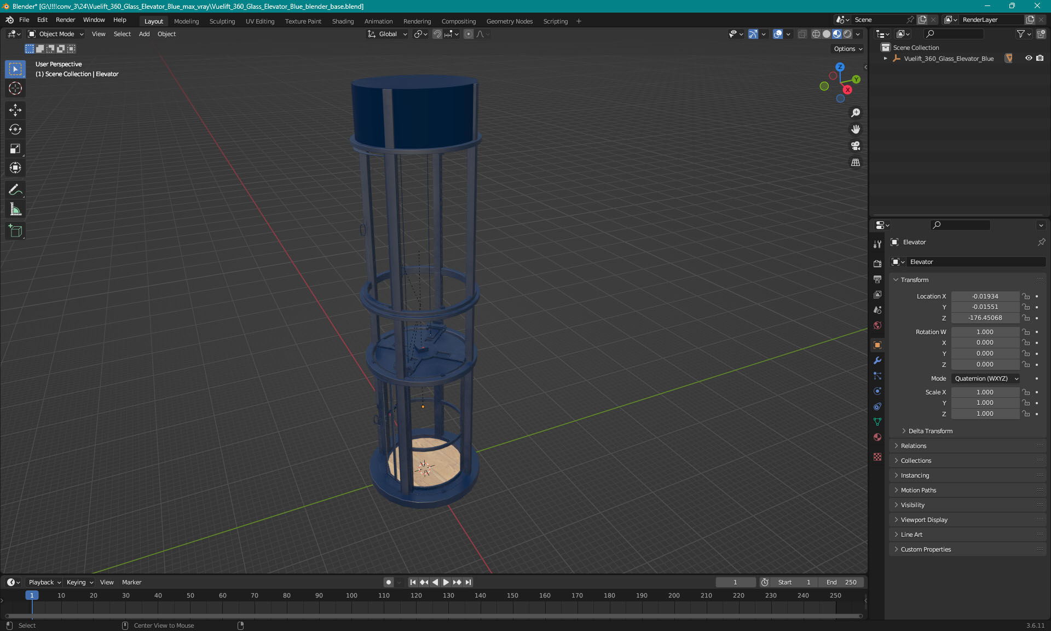Click the timeline View menu
The image size is (1051, 631).
pos(107,582)
